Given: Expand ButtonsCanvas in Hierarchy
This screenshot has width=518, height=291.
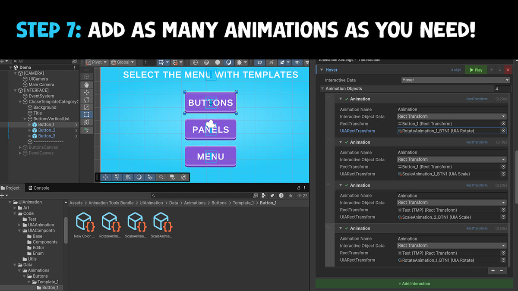Looking at the screenshot, I should (x=20, y=147).
